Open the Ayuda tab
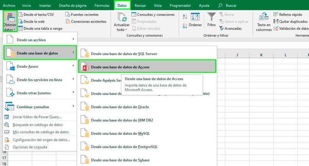The image size is (309, 166). (204, 5)
